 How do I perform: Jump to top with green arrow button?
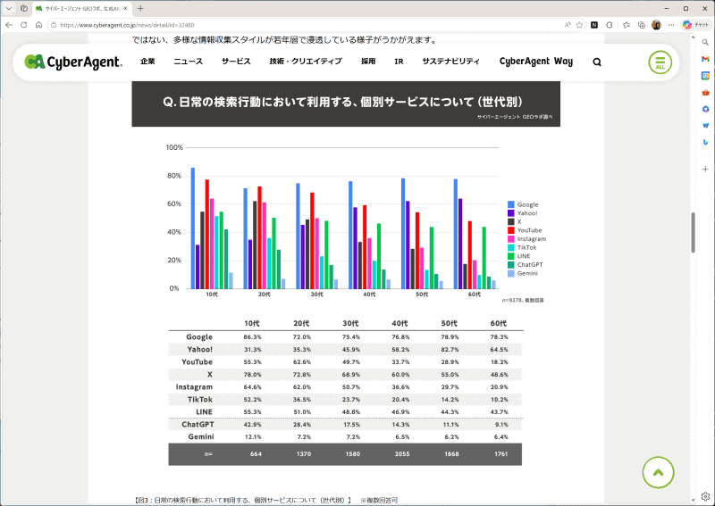point(658,472)
